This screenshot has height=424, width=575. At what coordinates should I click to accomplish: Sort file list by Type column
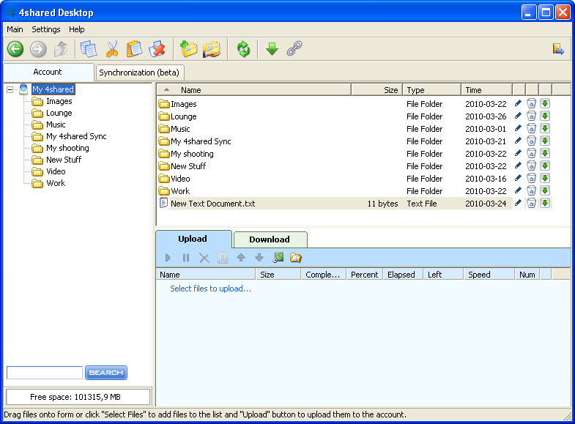[x=431, y=90]
